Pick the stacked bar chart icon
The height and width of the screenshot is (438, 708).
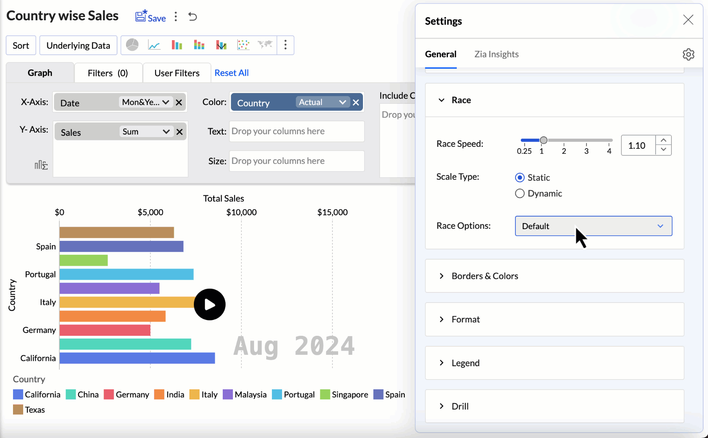tap(199, 45)
